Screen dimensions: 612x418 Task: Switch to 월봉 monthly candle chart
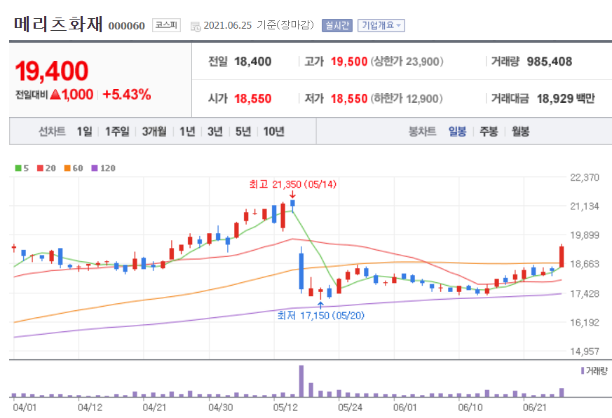(521, 132)
